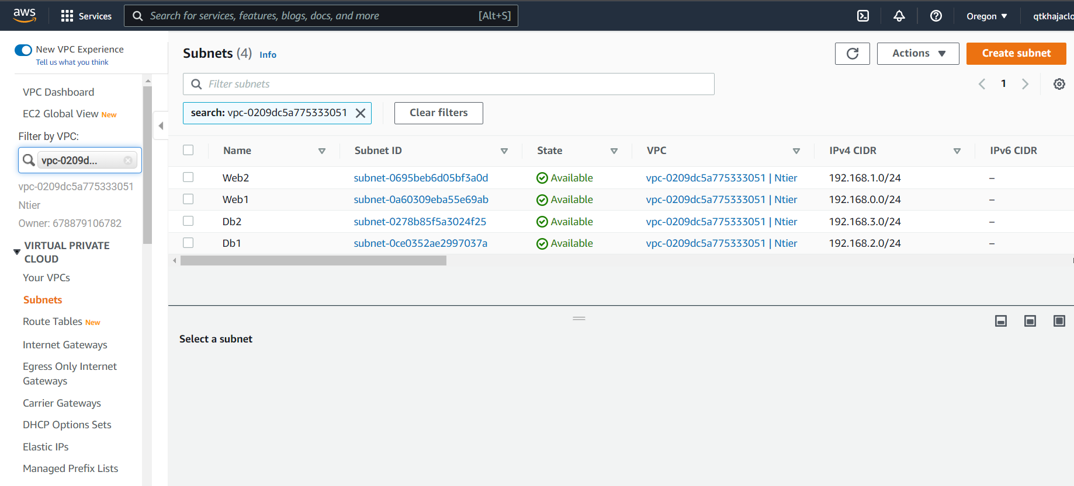Image resolution: width=1074 pixels, height=486 pixels.
Task: Open subnet-0695beb6d05bf3a0d link
Action: coord(421,178)
